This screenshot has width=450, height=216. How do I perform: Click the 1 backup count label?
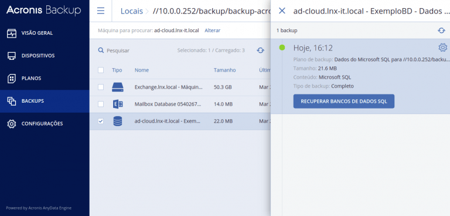pyautogui.click(x=287, y=30)
